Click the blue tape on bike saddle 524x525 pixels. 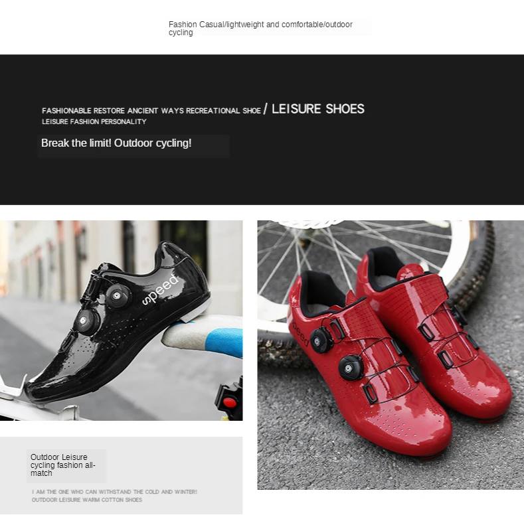click(x=224, y=342)
